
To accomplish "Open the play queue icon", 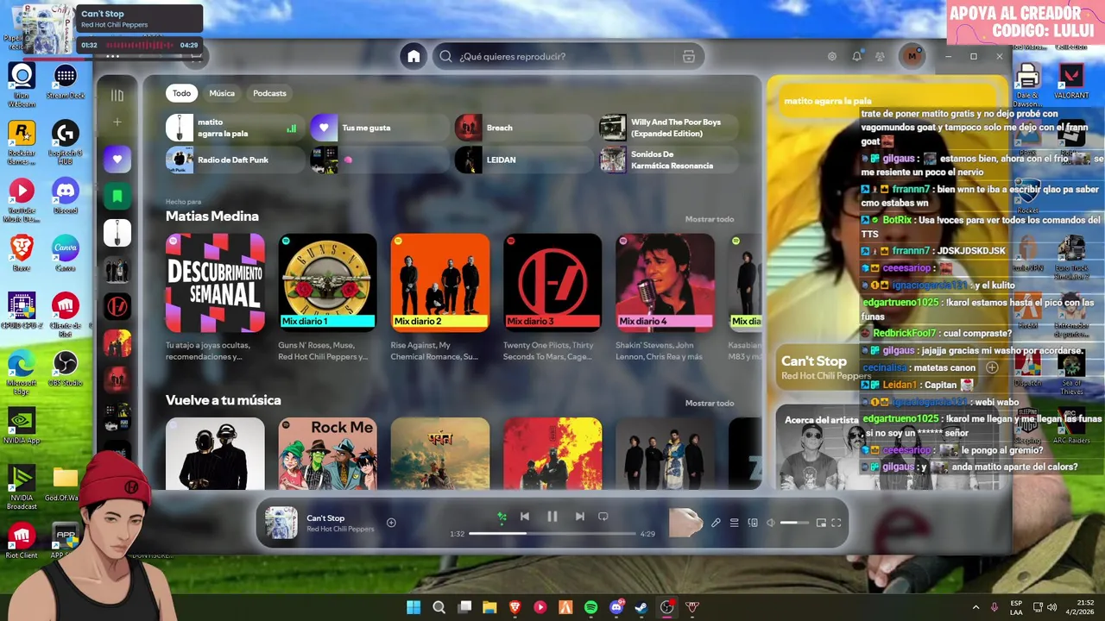I will 735,523.
